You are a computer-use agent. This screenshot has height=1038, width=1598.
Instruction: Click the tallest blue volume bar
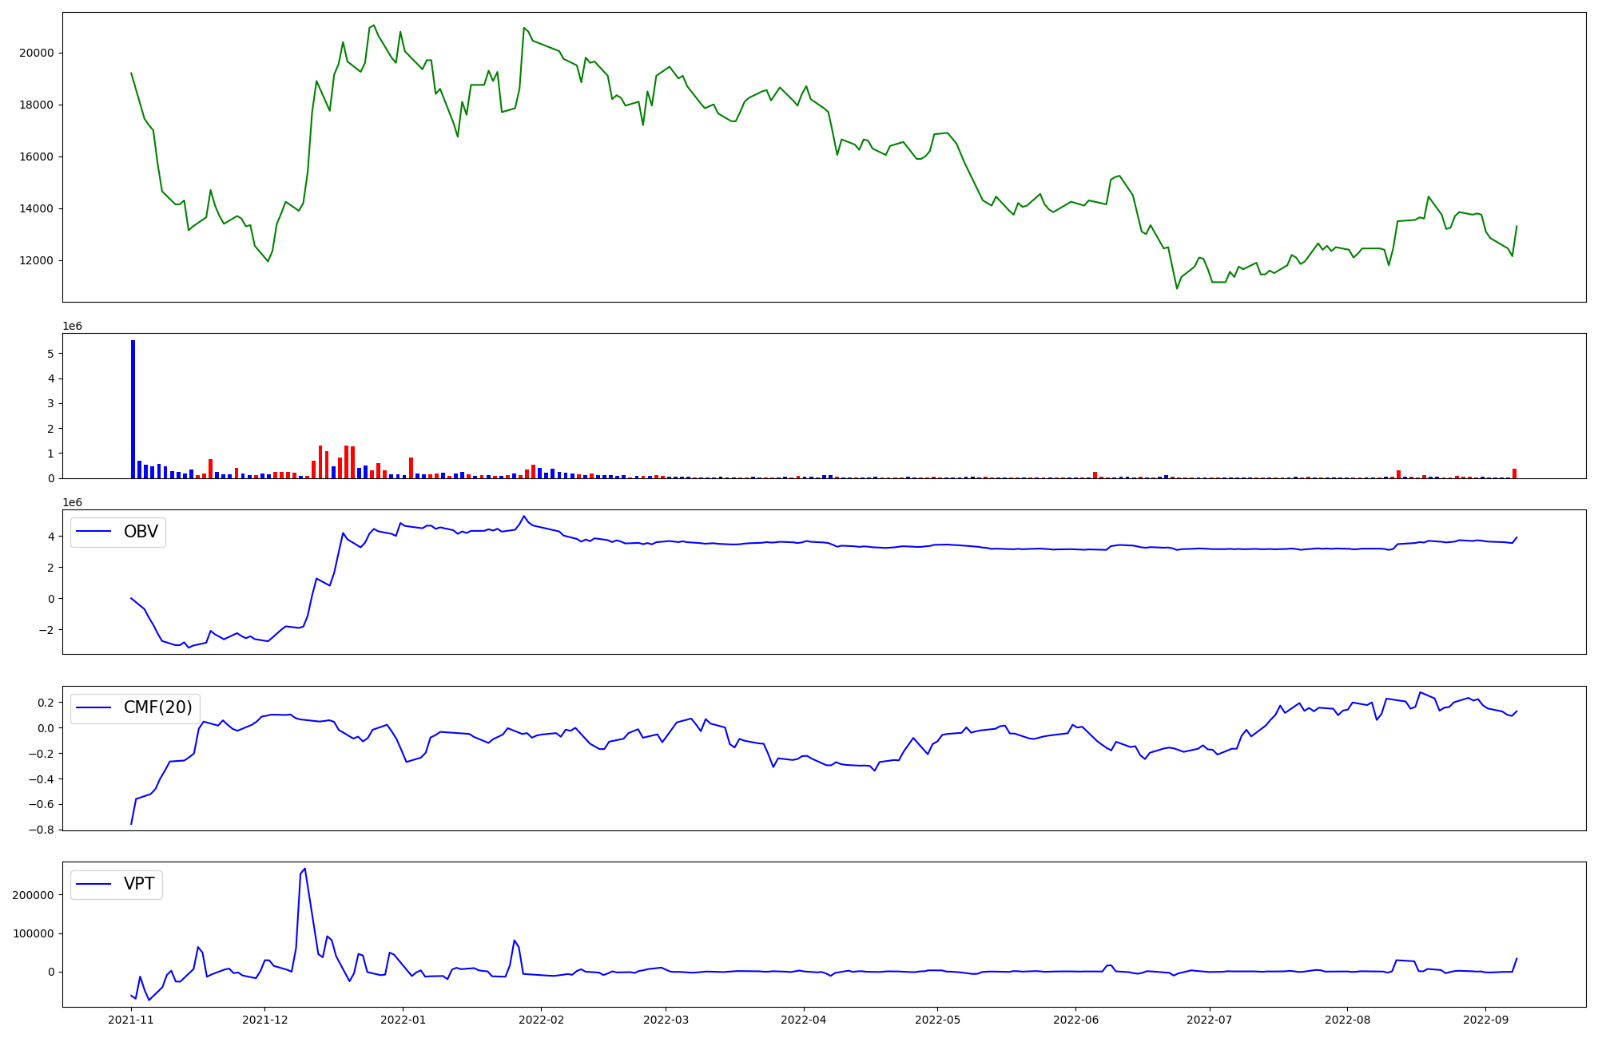click(x=133, y=409)
